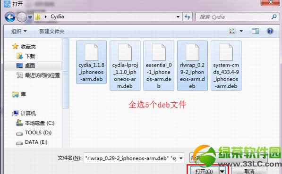
Task: Click the 打开(O) open button
Action: (204, 171)
